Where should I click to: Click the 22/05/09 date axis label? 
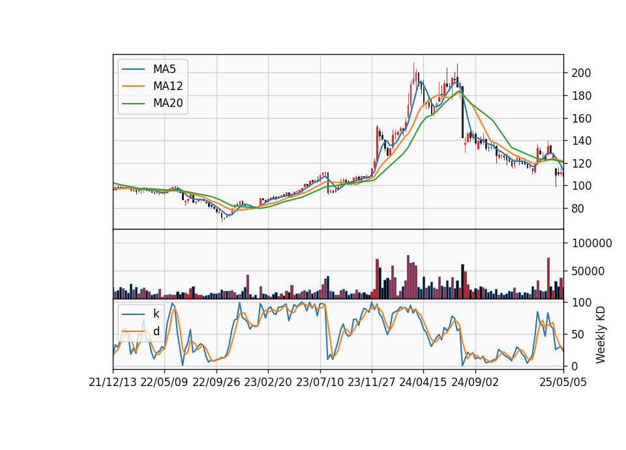164,382
